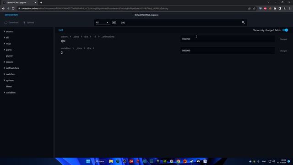Click Changed label for the @c row
Viewport: 293px width, 165px height.
click(283, 39)
